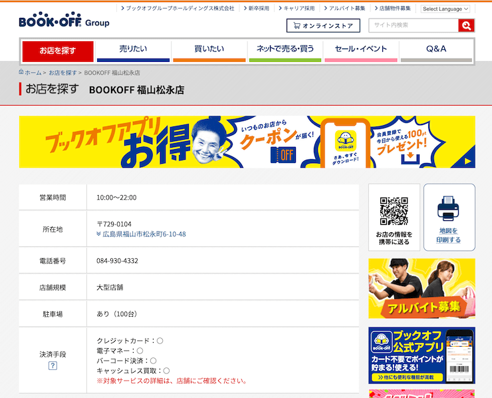
Task: Click the red ※対象サービスの詳細 note
Action: point(172,381)
